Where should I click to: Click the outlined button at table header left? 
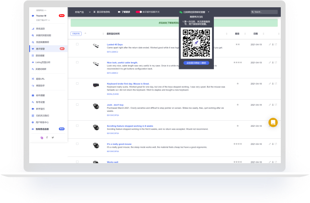point(76,34)
